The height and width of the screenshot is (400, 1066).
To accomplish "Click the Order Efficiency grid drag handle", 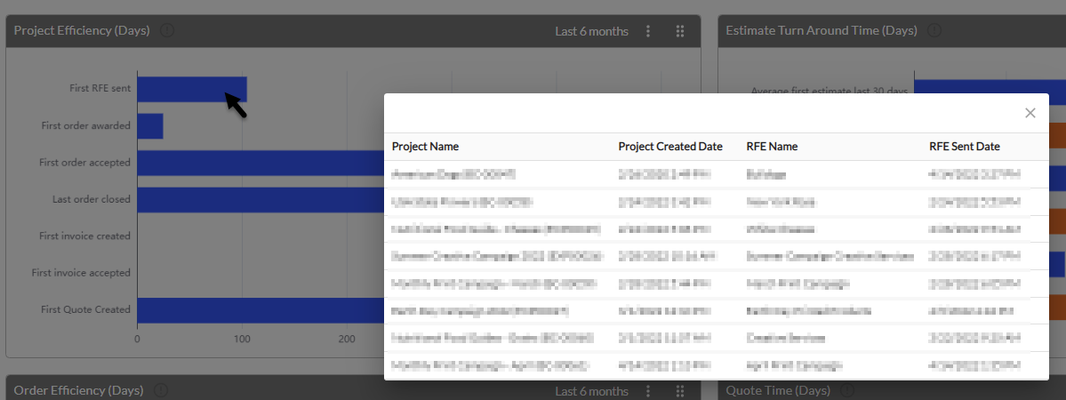I will 680,391.
